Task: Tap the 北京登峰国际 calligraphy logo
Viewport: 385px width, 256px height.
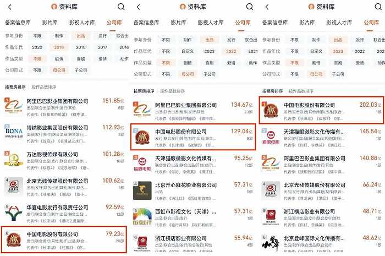Action: [x=271, y=243]
